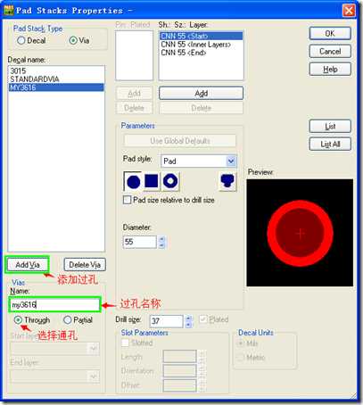Click the Use Global Defaults button
This screenshot has height=405, width=363.
tap(180, 141)
